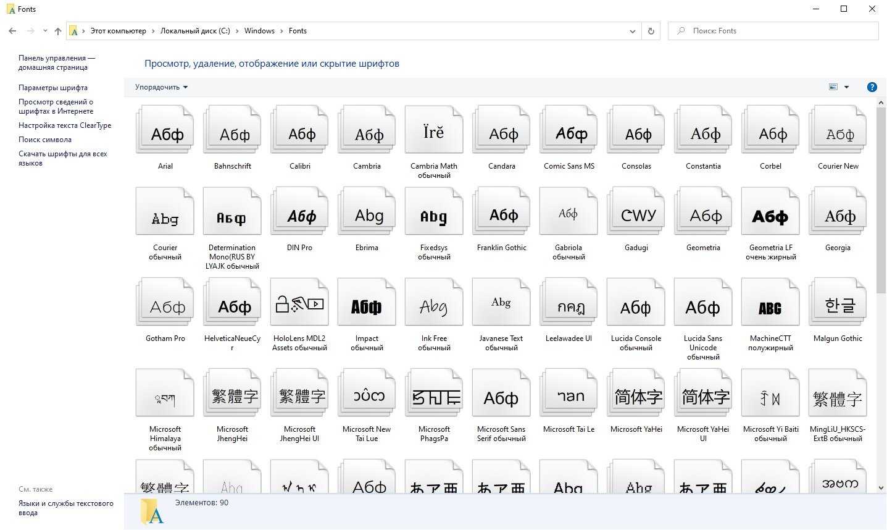
Task: Select the Determination Mono font icon
Action: pos(232,211)
